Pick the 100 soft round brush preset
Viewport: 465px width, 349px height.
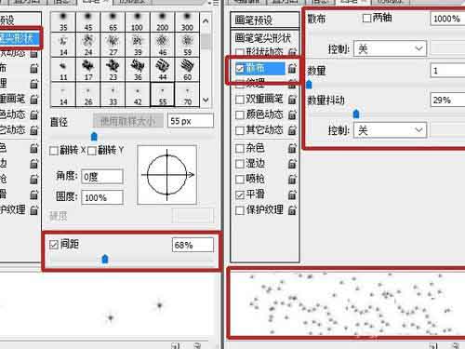coord(138,21)
